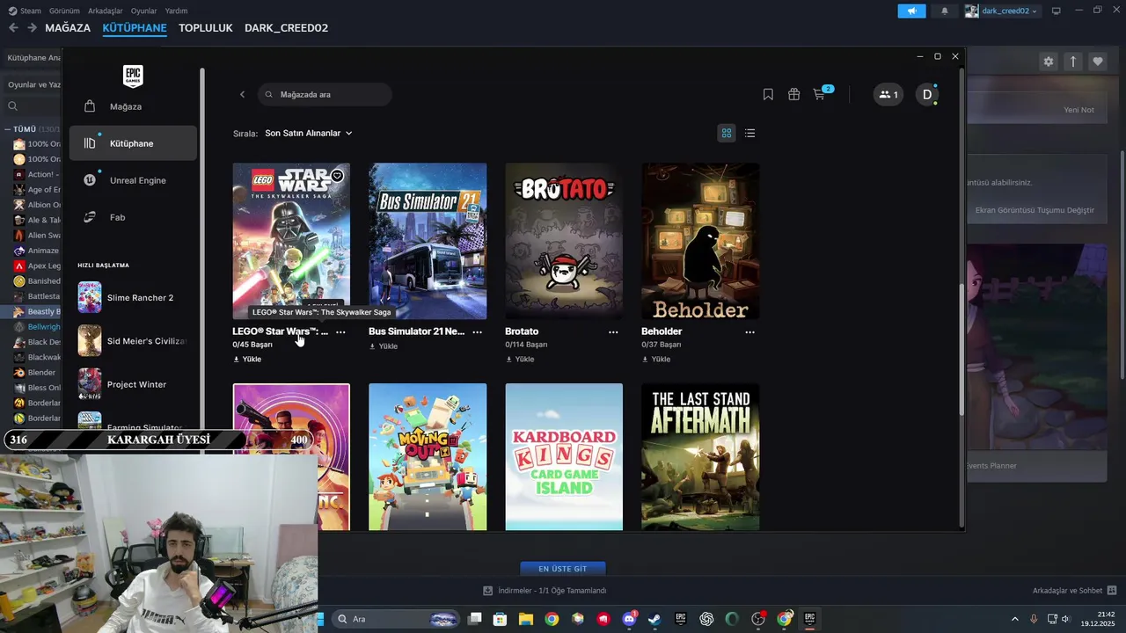
Task: Click the Epic Games logo
Action: coord(133,76)
